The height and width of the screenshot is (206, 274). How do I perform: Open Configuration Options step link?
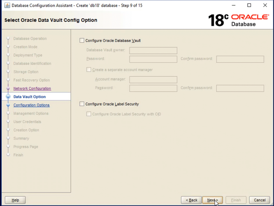31,105
